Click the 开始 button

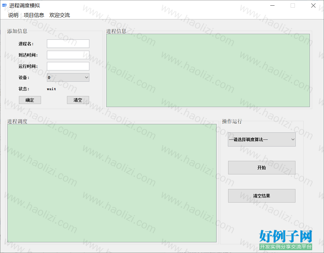tap(262, 168)
